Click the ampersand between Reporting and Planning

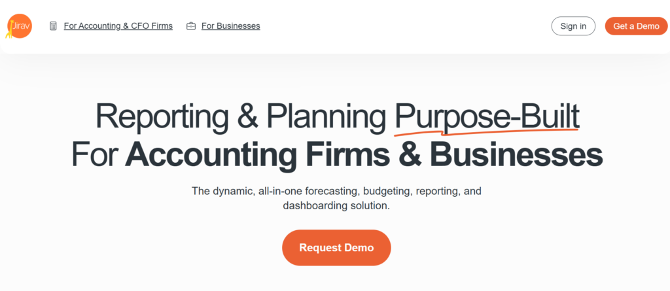[x=247, y=117]
